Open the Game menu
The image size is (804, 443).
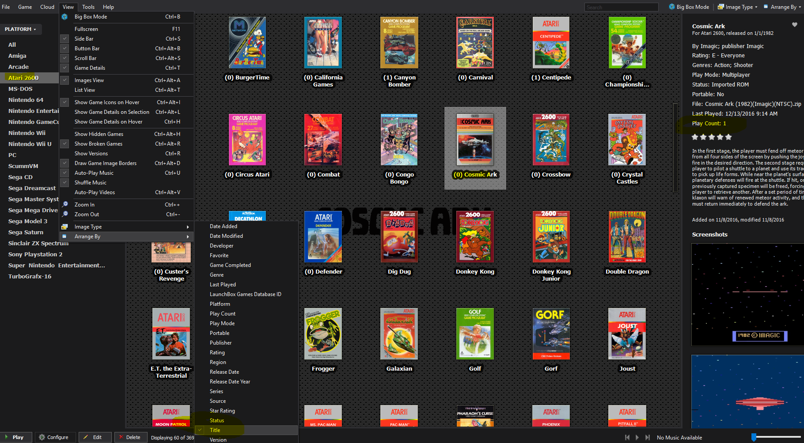point(25,7)
